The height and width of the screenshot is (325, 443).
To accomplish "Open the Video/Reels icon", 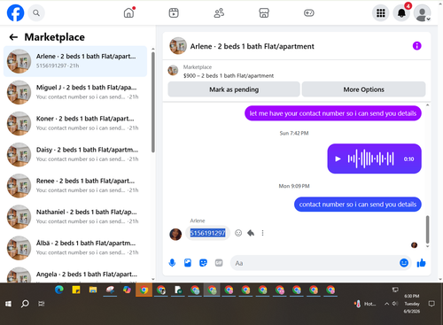I will pos(174,12).
